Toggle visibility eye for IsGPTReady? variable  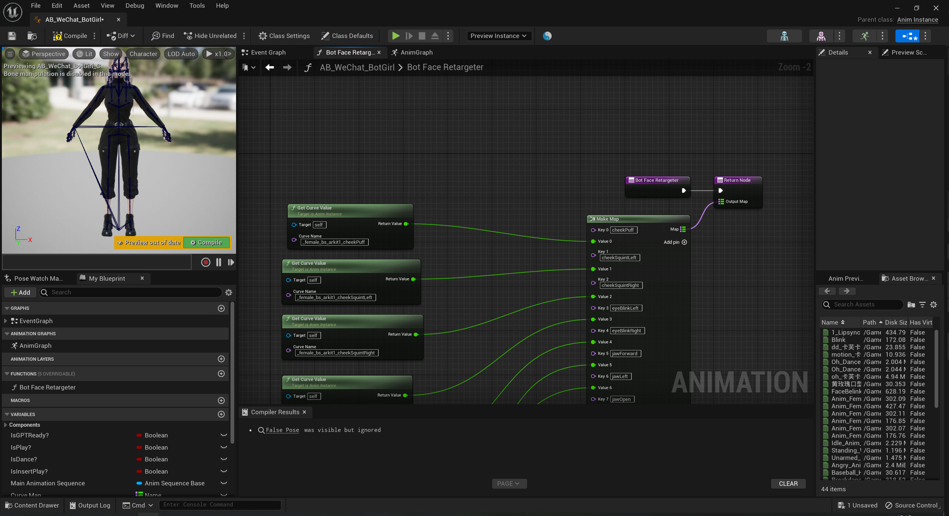click(x=223, y=435)
